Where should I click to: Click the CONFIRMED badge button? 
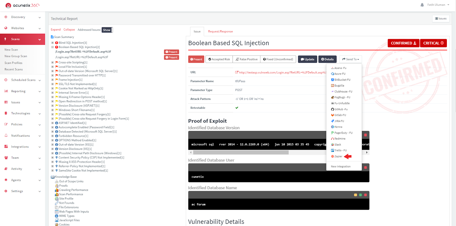(403, 43)
